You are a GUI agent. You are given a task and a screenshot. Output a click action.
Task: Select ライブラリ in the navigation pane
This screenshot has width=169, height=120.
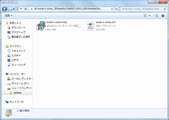[15, 46]
